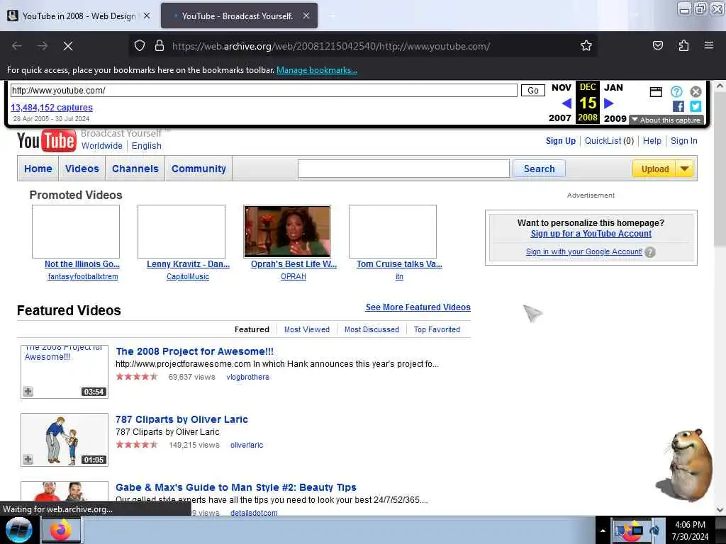Click the site padlock icon
This screenshot has width=726, height=544.
160,46
